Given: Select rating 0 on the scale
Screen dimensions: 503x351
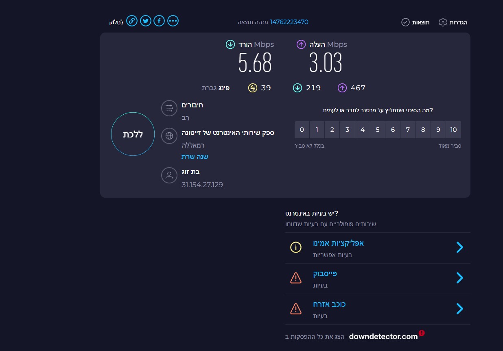Looking at the screenshot, I should click(302, 130).
